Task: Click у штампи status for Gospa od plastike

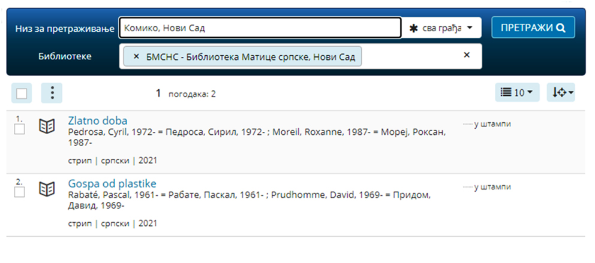Action: 492,187
